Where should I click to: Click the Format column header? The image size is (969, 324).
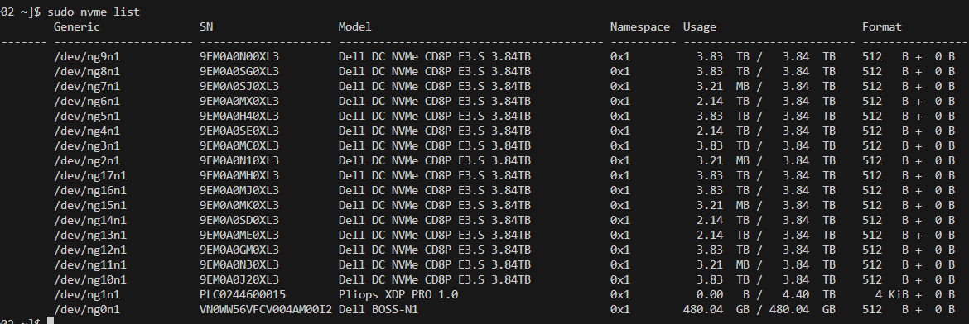click(x=882, y=26)
